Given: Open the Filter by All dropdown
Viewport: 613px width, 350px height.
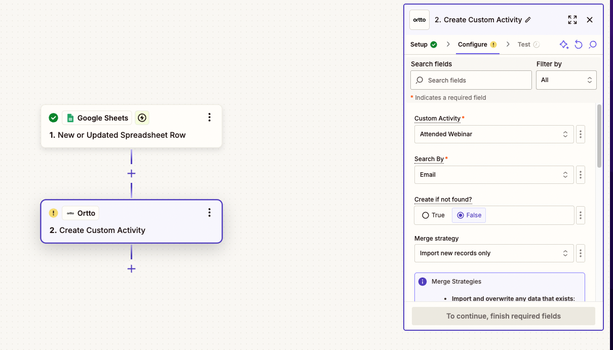Looking at the screenshot, I should pos(566,80).
